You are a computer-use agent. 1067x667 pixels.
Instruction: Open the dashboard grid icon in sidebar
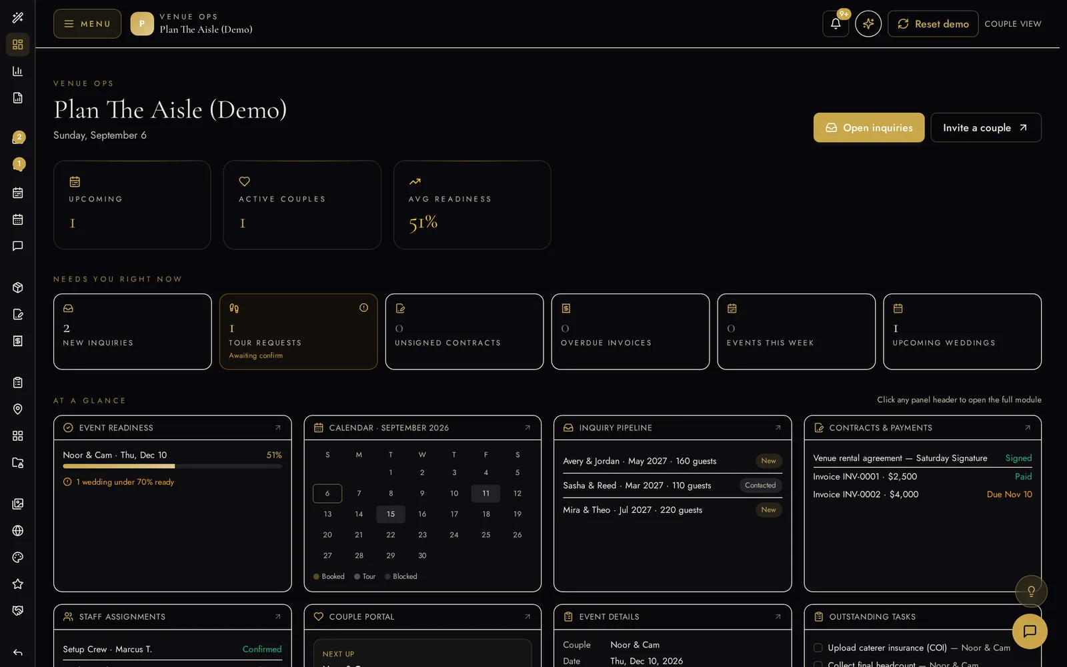18,44
